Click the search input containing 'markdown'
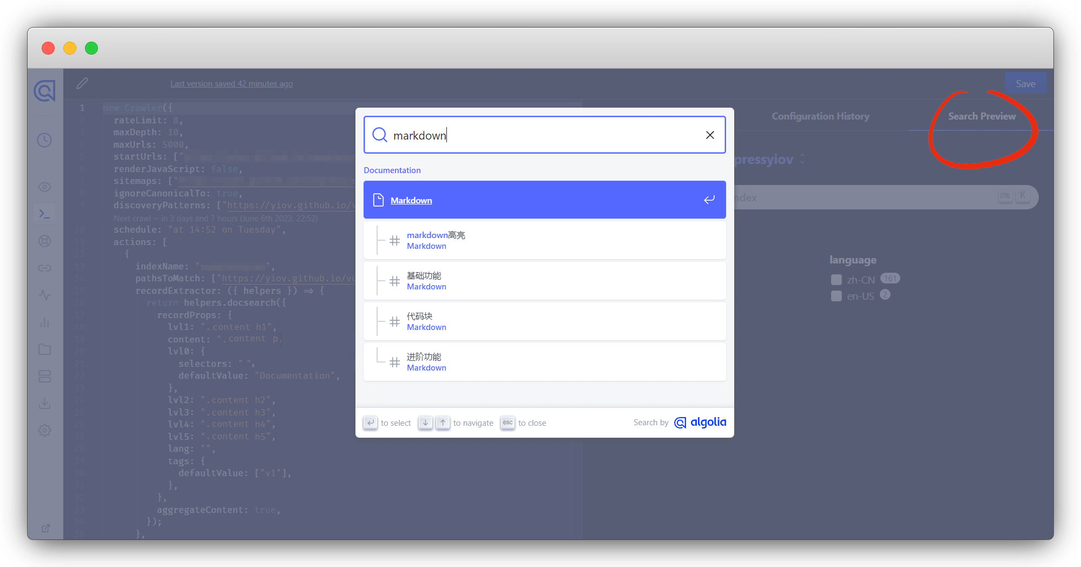The image size is (1081, 567). 541,135
